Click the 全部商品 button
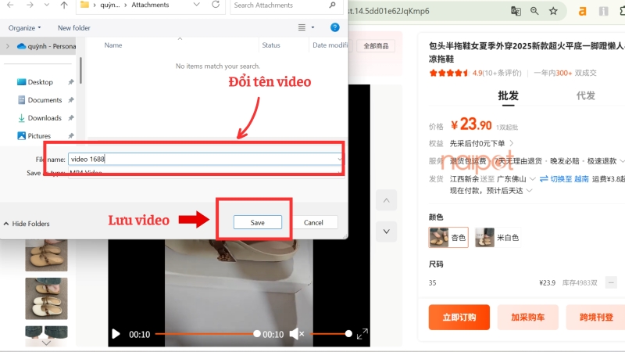Viewport: 625px width, 352px height. (376, 46)
